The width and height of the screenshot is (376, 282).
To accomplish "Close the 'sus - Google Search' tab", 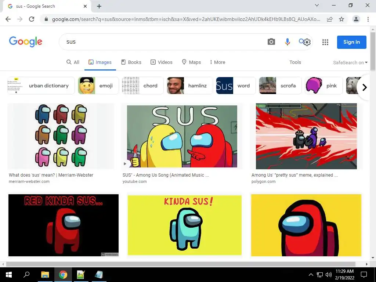I will (85, 6).
